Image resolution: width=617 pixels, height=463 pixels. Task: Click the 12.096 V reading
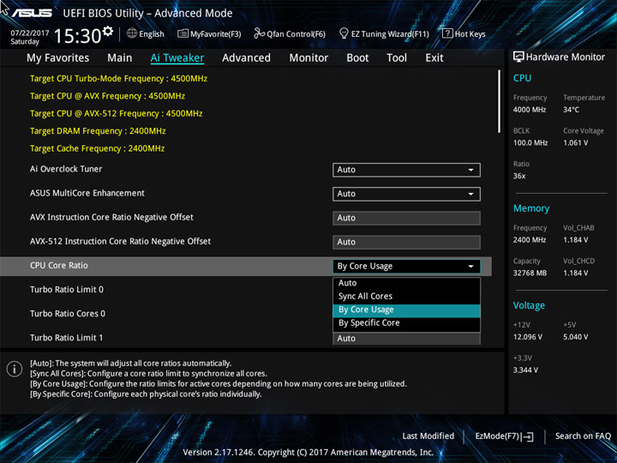tap(528, 338)
